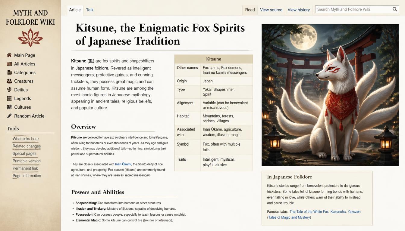This screenshot has width=405, height=231.
Task: Click the Legends scroll icon
Action: point(9,98)
